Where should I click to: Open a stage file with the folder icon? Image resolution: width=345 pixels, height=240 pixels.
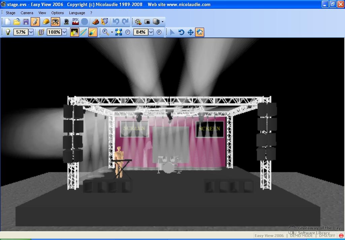[x=17, y=22]
